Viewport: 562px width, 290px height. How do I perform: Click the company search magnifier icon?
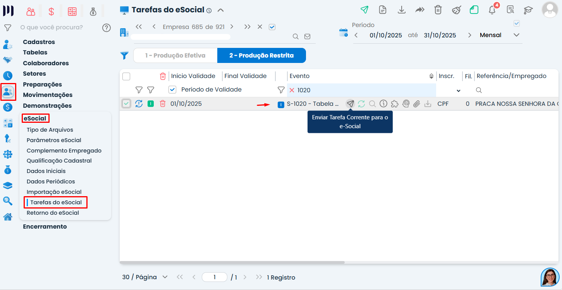296,37
